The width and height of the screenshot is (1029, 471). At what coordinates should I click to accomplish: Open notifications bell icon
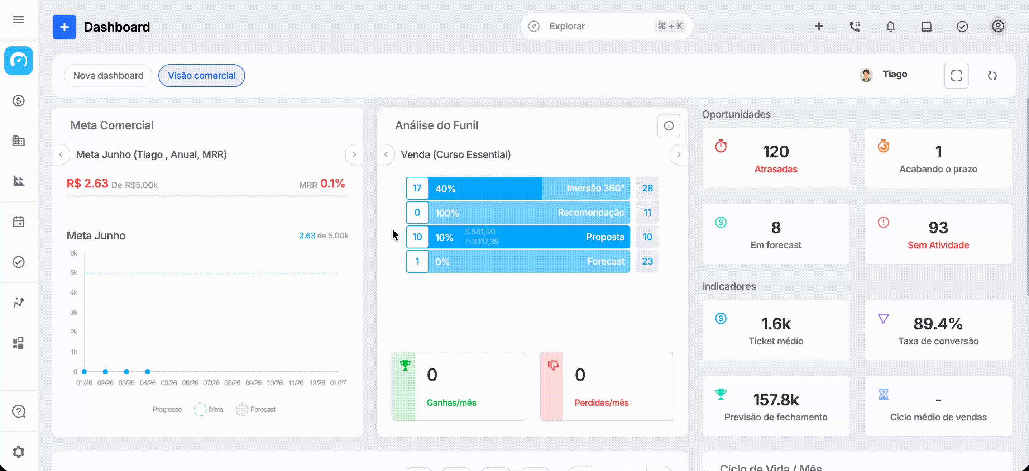click(x=890, y=27)
